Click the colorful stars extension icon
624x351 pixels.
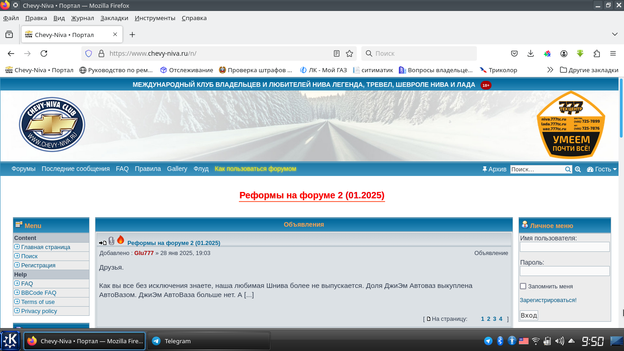[x=547, y=53]
